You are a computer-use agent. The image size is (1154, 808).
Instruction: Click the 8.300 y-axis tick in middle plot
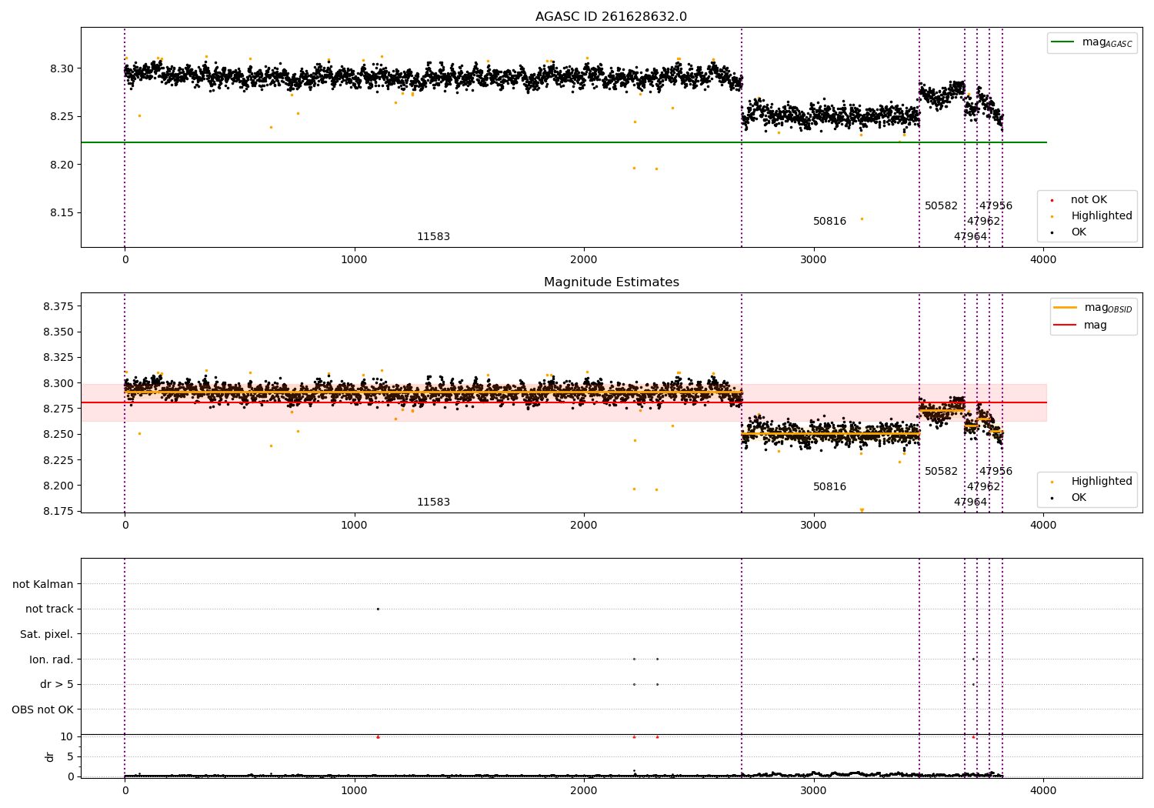pyautogui.click(x=58, y=383)
